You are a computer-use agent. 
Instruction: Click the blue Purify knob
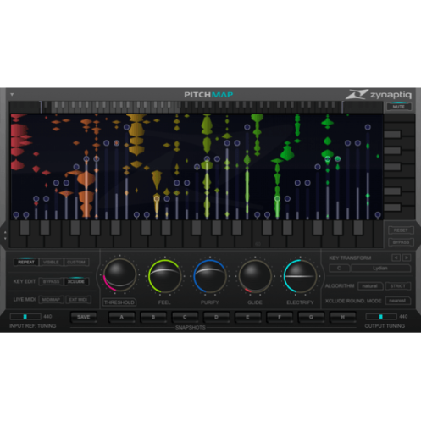[x=210, y=276]
